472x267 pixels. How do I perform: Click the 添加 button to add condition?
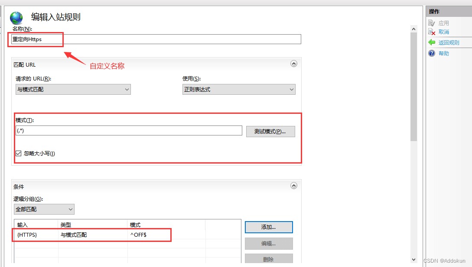269,227
